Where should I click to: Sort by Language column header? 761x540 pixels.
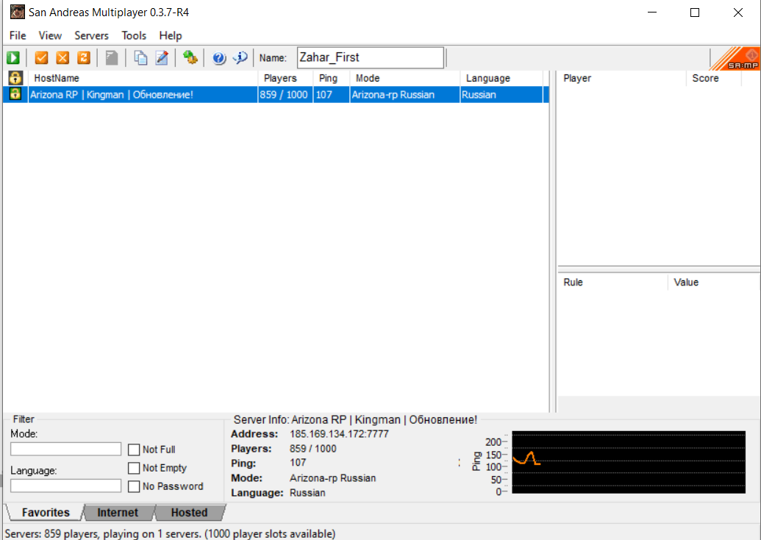501,78
